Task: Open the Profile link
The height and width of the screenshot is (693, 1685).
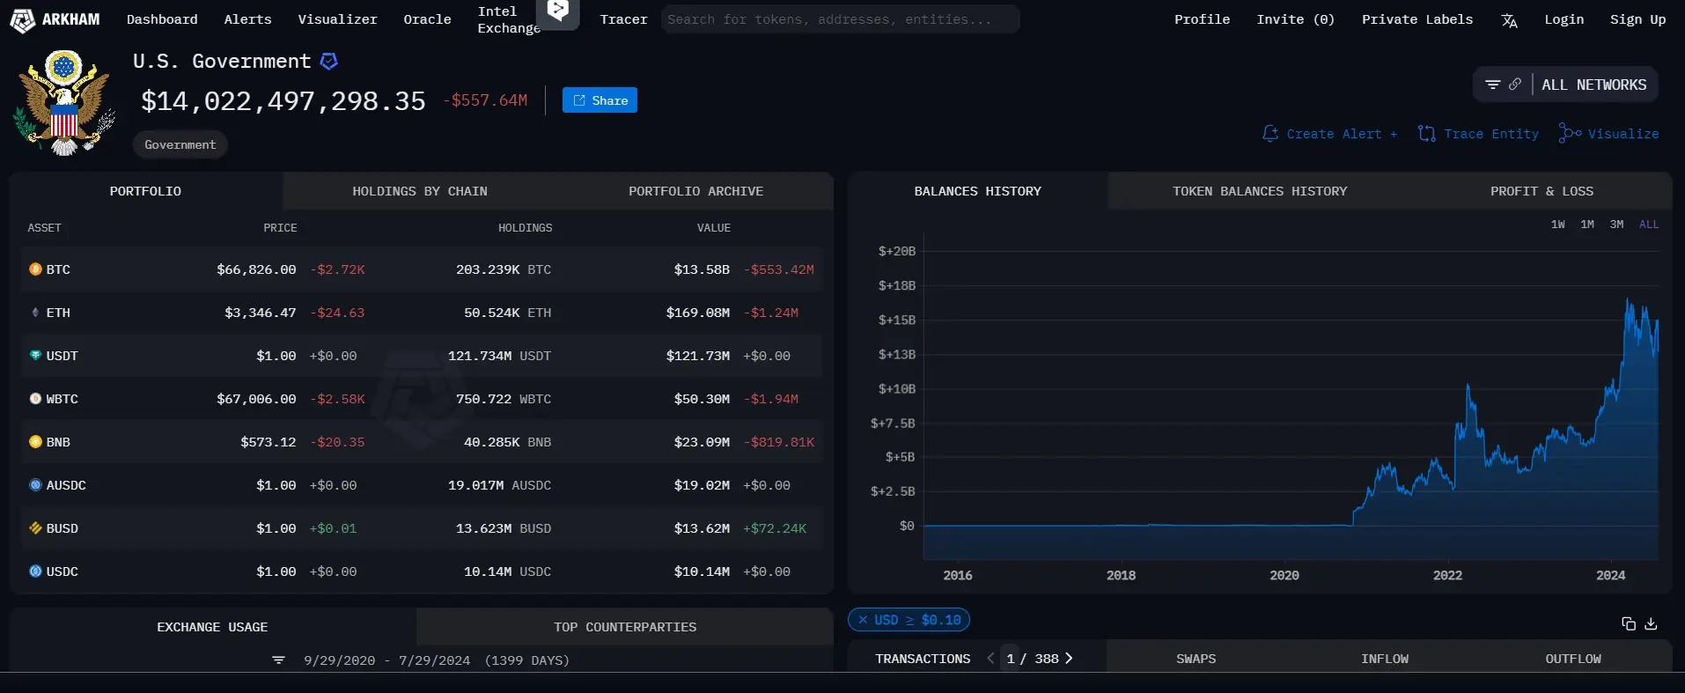Action: [x=1202, y=19]
